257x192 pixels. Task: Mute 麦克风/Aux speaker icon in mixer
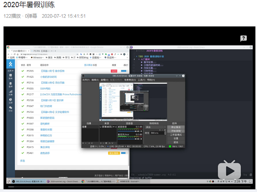pos(138,139)
